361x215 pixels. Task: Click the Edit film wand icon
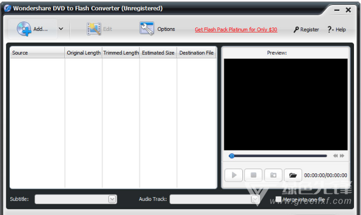[94, 29]
